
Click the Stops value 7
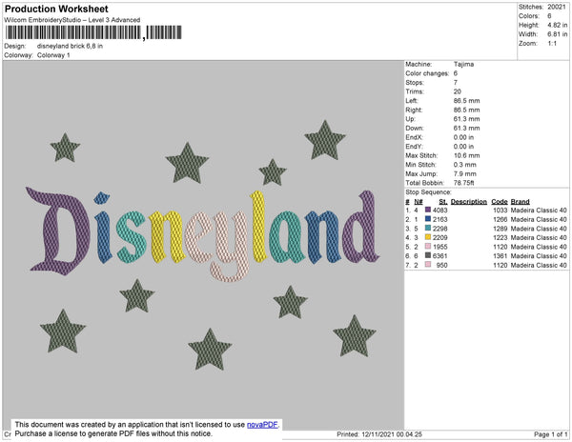tap(456, 82)
